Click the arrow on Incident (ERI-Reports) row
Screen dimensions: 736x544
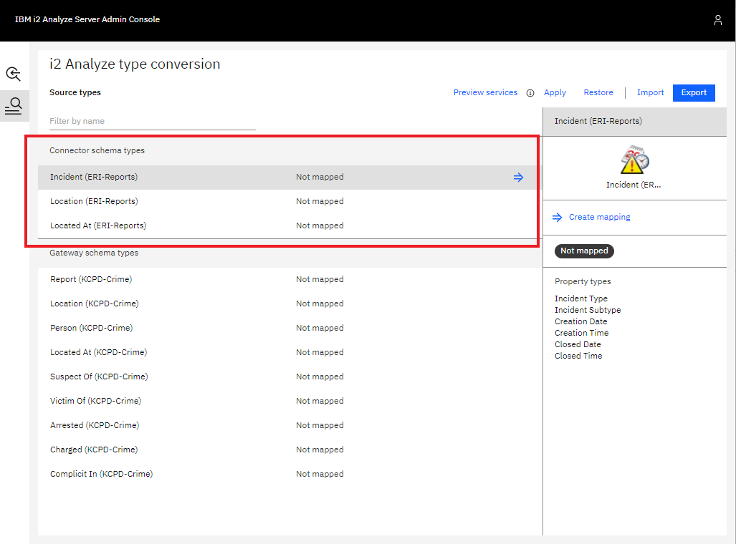tap(518, 178)
